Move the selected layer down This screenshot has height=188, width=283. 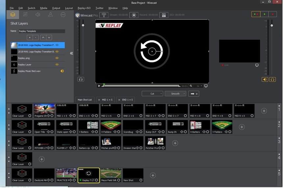(x=49, y=37)
